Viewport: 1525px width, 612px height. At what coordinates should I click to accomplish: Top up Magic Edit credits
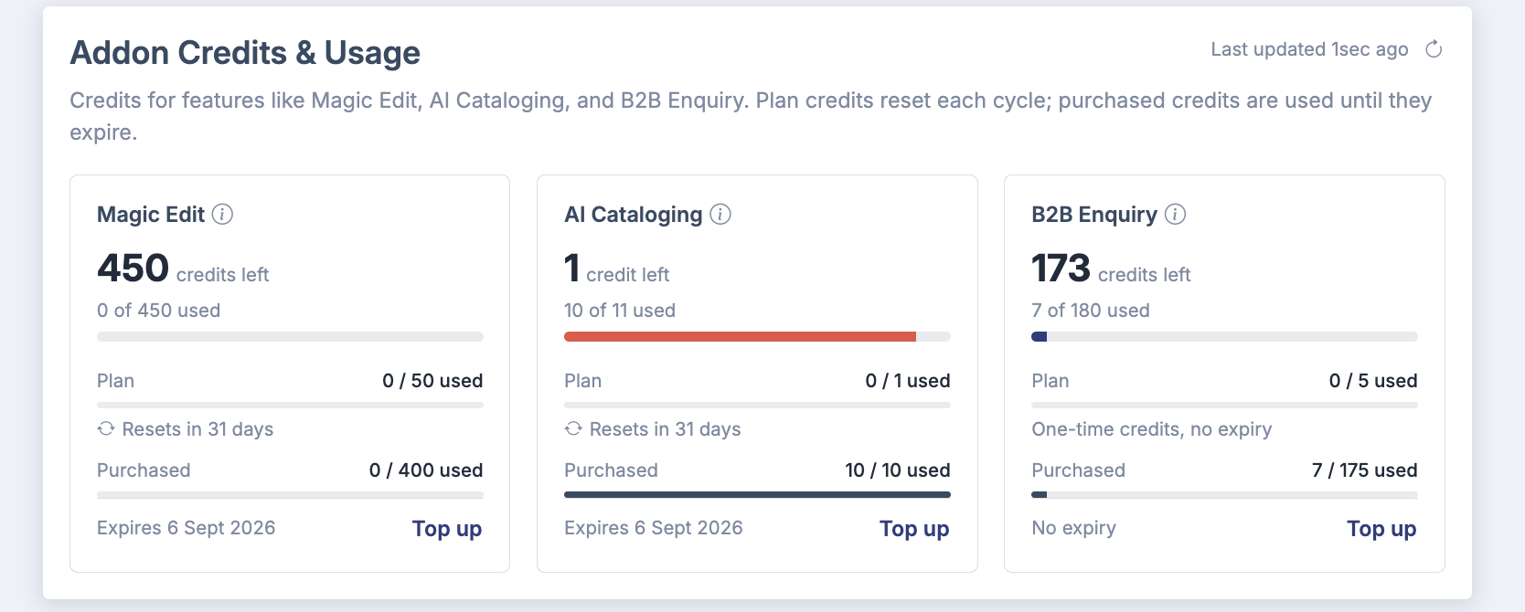(x=447, y=529)
